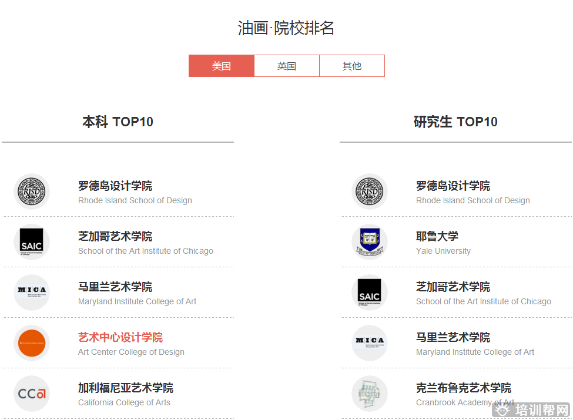573x420 pixels.
Task: Open the 其他 tab
Action: pyautogui.click(x=352, y=66)
